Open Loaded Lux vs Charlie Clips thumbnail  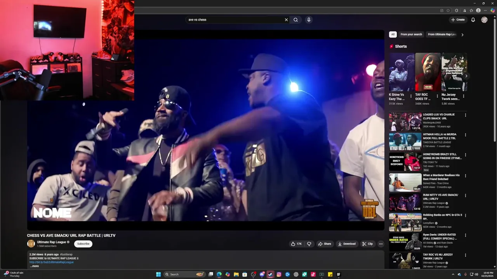pos(405,122)
